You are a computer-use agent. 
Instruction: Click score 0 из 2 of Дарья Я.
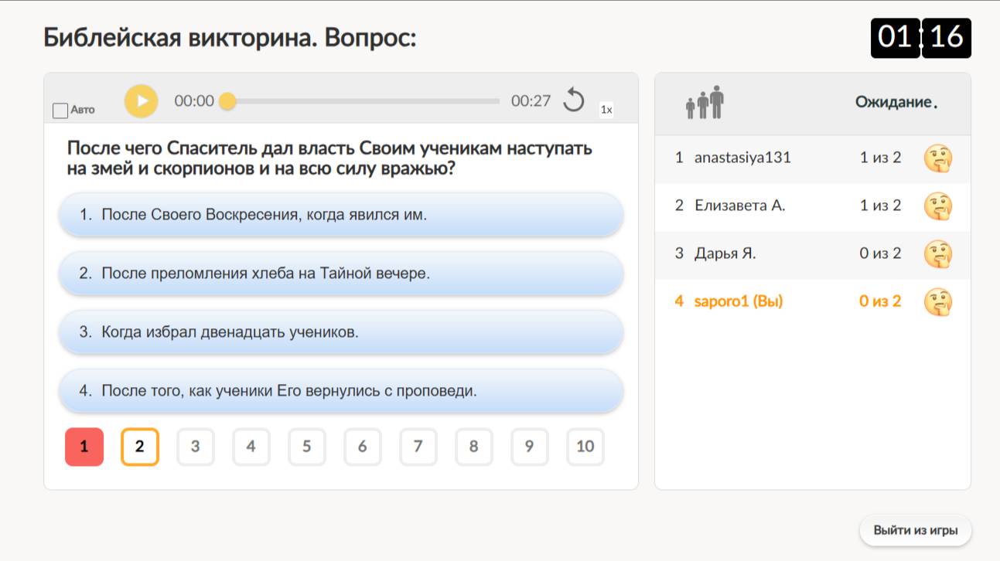coord(880,254)
